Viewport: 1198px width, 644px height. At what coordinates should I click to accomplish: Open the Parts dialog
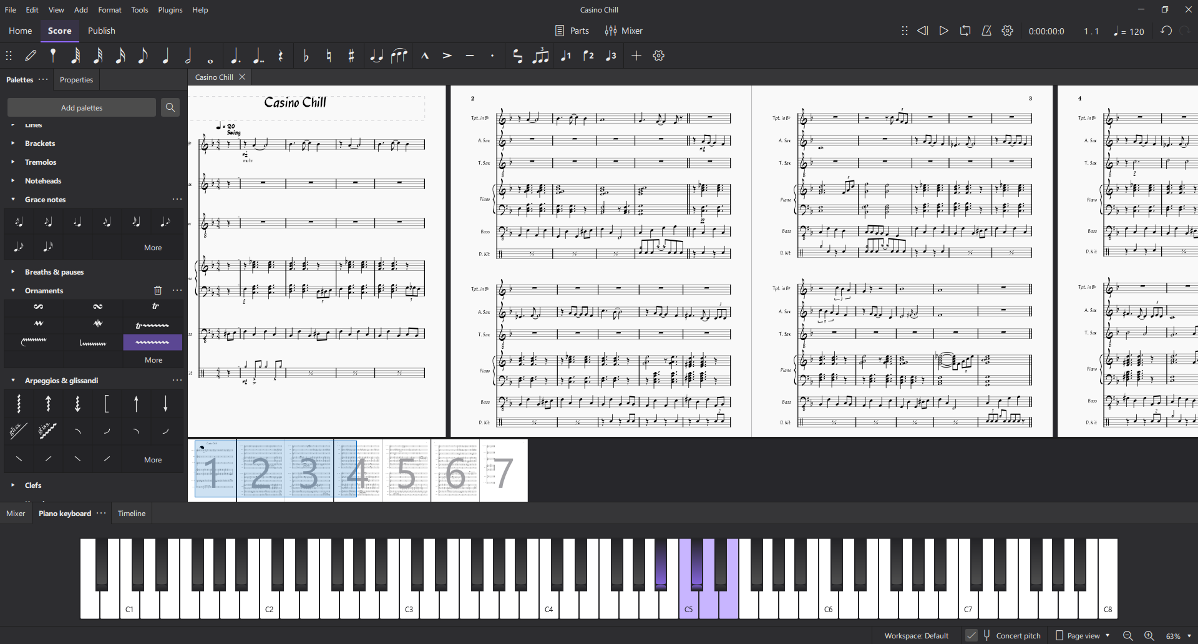tap(572, 31)
